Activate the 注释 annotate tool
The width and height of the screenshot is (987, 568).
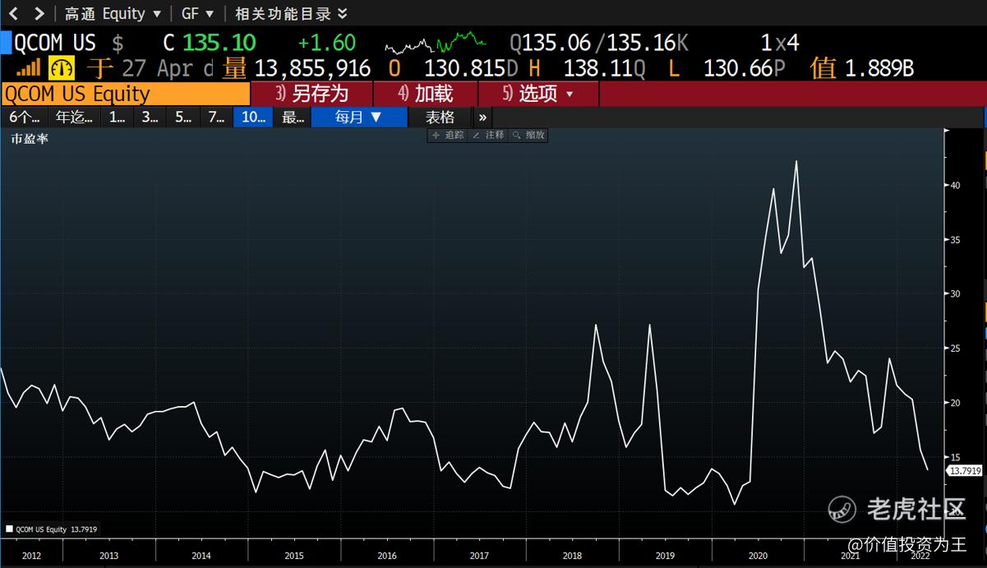[x=488, y=135]
